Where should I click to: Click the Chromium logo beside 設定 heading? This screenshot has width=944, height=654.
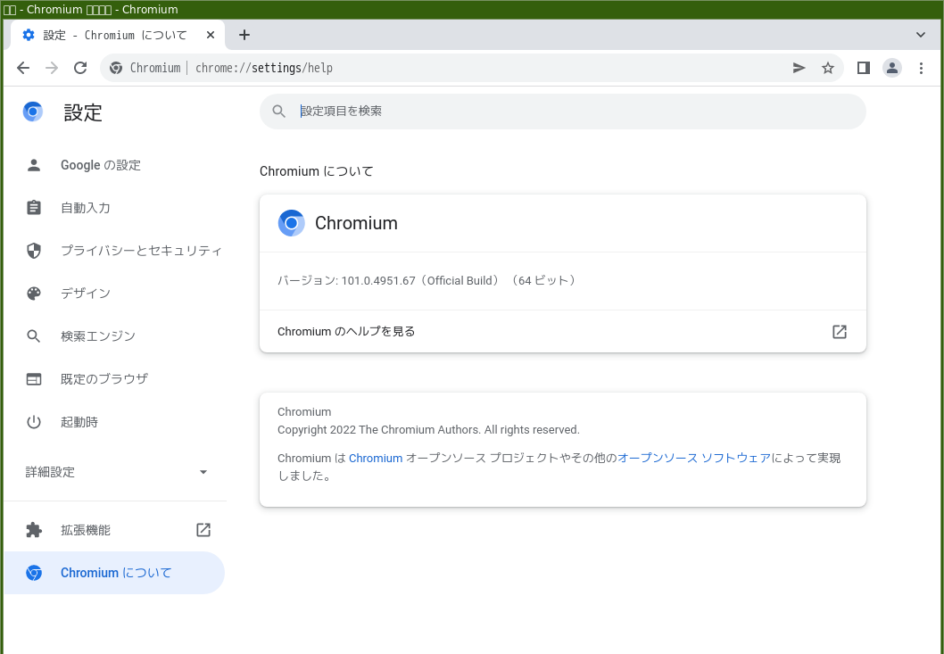33,112
